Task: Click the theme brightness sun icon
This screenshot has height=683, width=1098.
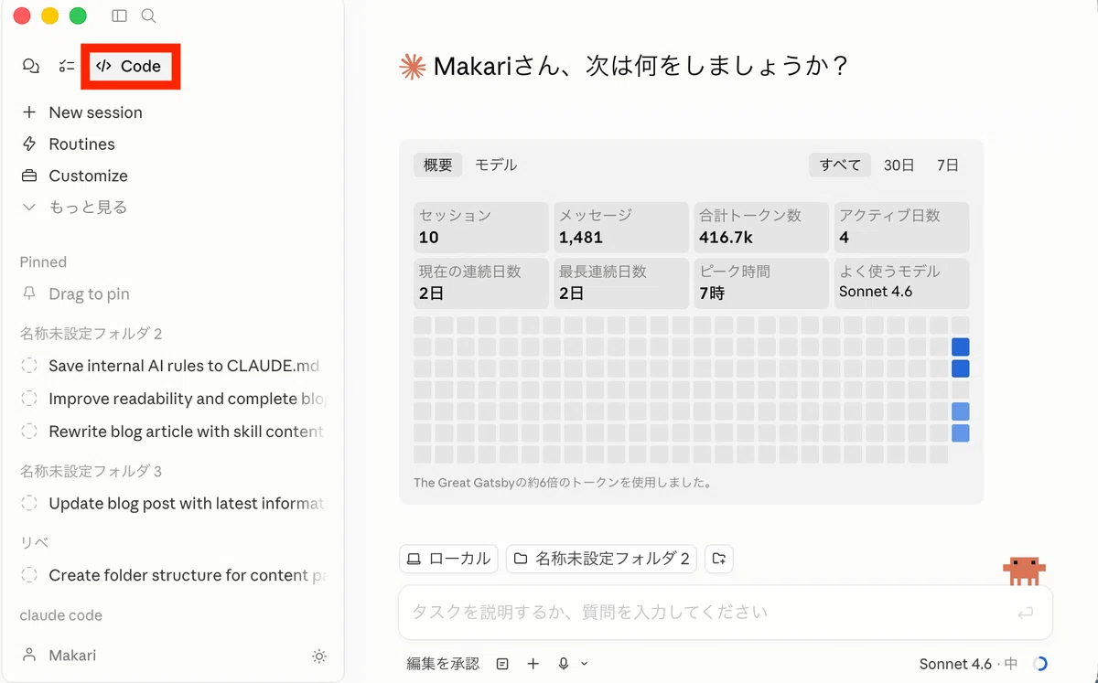Action: pyautogui.click(x=319, y=656)
